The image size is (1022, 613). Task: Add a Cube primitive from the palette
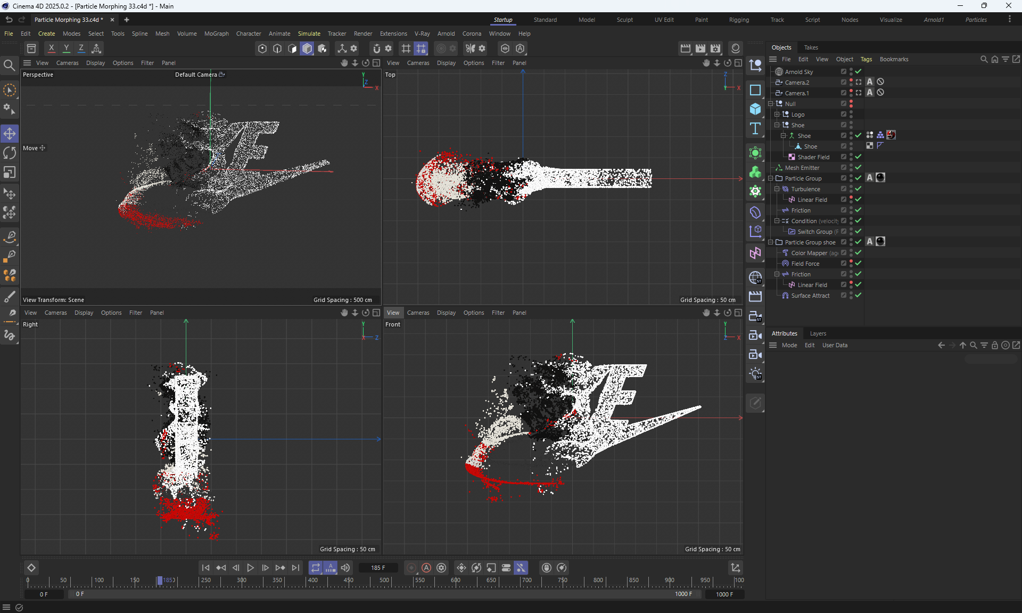[x=755, y=109]
